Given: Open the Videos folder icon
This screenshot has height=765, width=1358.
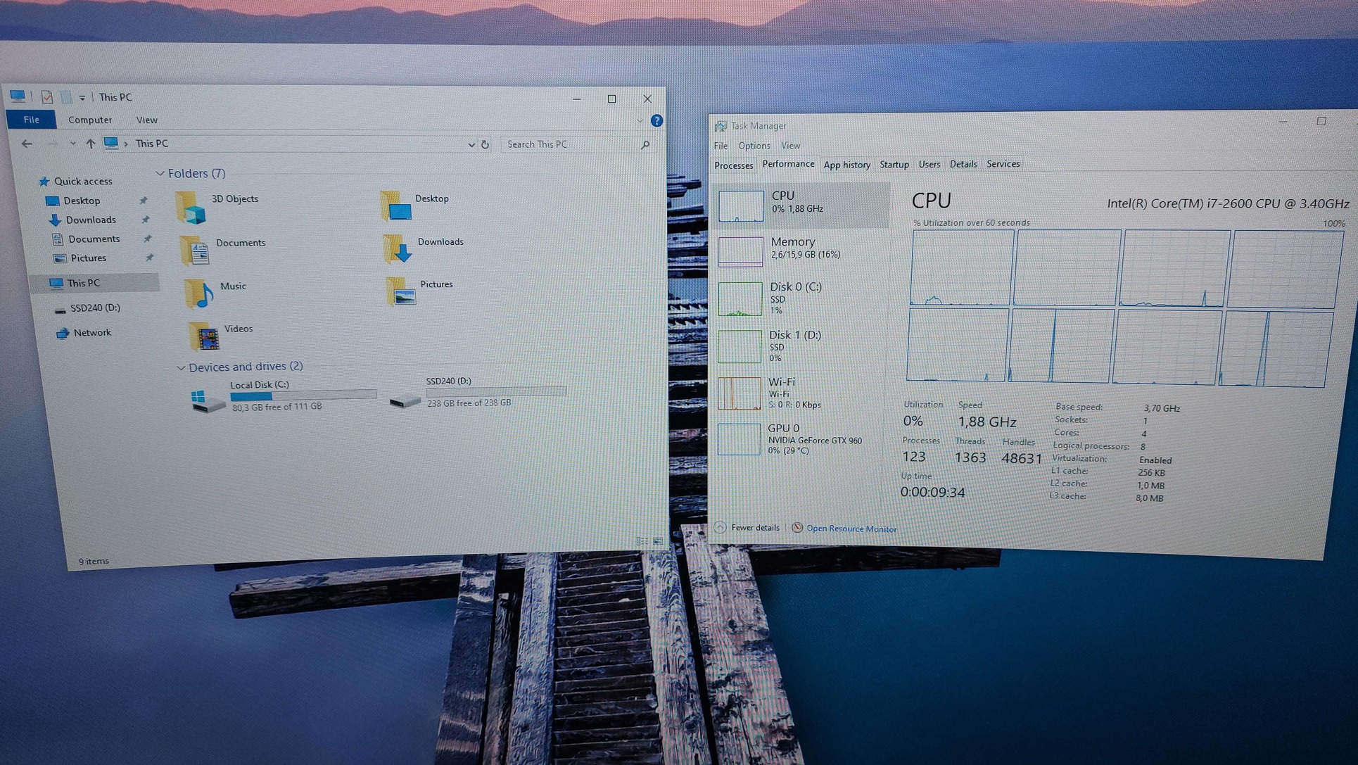Looking at the screenshot, I should [203, 336].
